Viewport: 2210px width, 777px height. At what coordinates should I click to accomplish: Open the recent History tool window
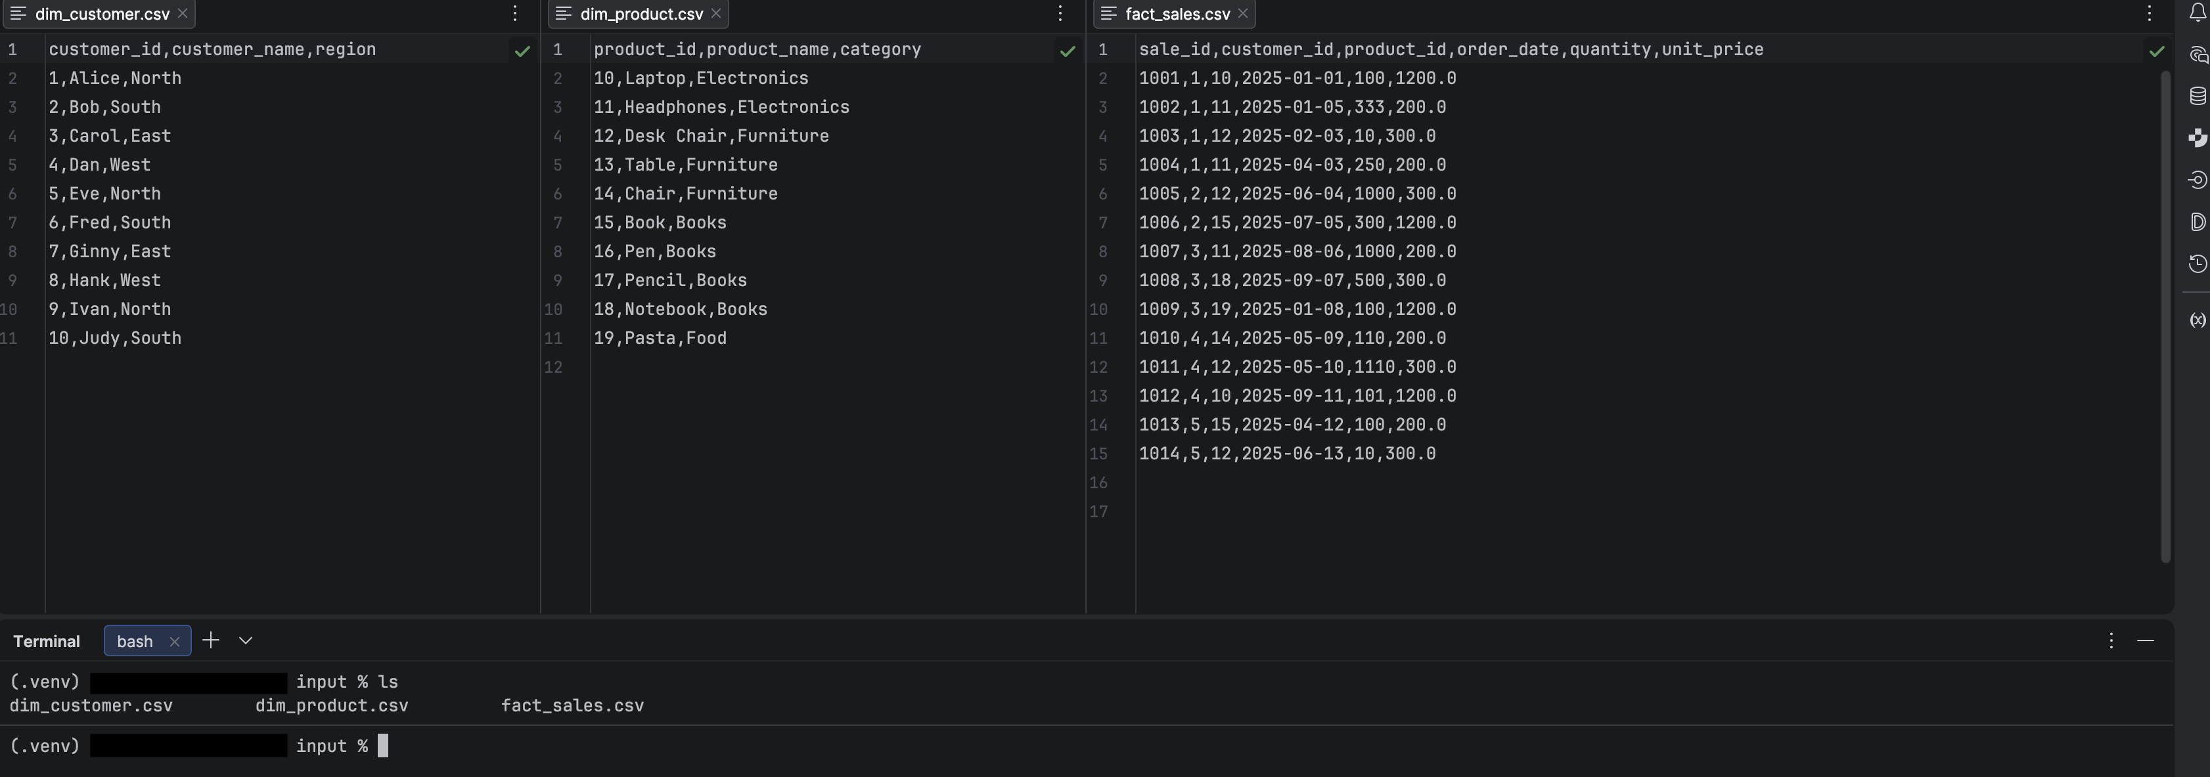click(x=2198, y=264)
